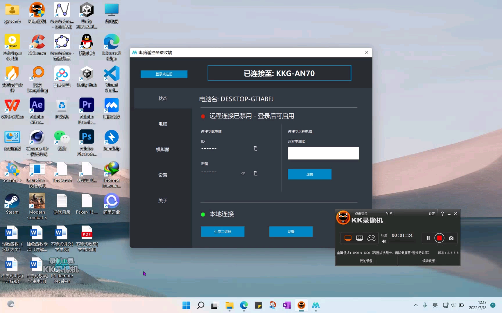
Task: Mute KK录像机 speaker volume icon
Action: click(384, 241)
